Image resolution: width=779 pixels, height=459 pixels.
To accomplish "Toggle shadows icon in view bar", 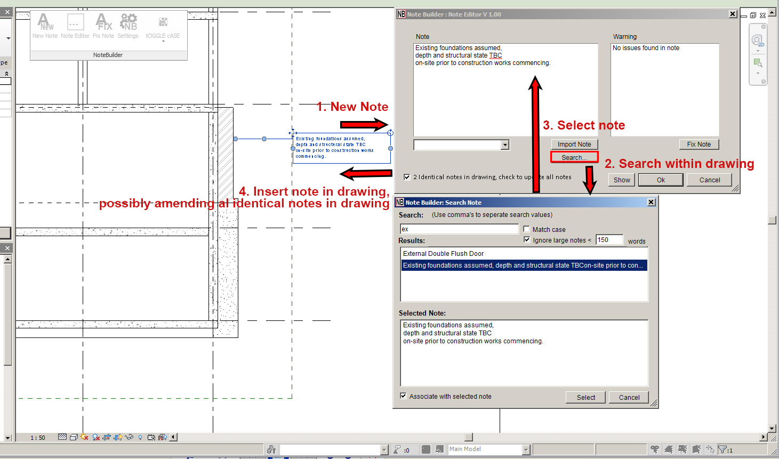I will (96, 437).
